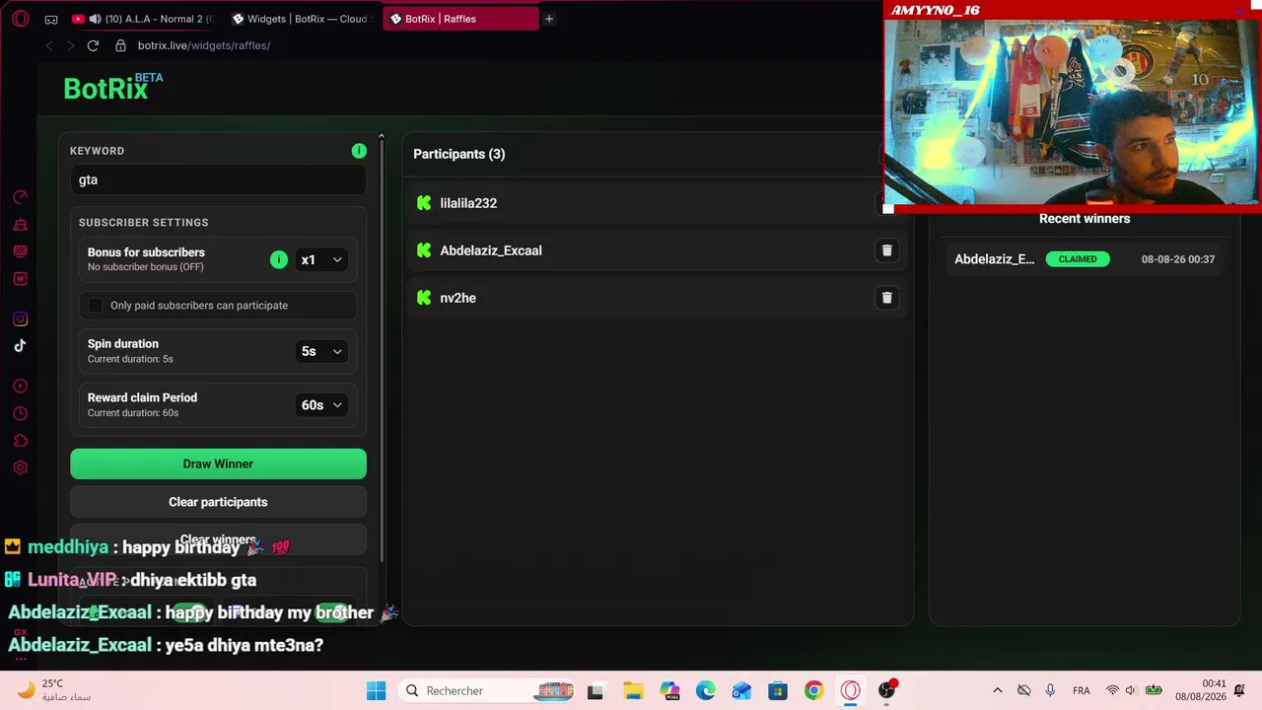Open History clock in sidebar

coord(20,413)
